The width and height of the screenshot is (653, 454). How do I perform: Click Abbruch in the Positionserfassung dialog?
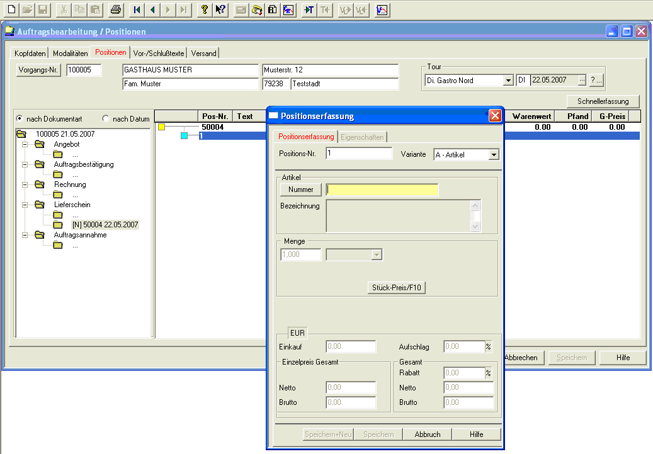(x=428, y=434)
